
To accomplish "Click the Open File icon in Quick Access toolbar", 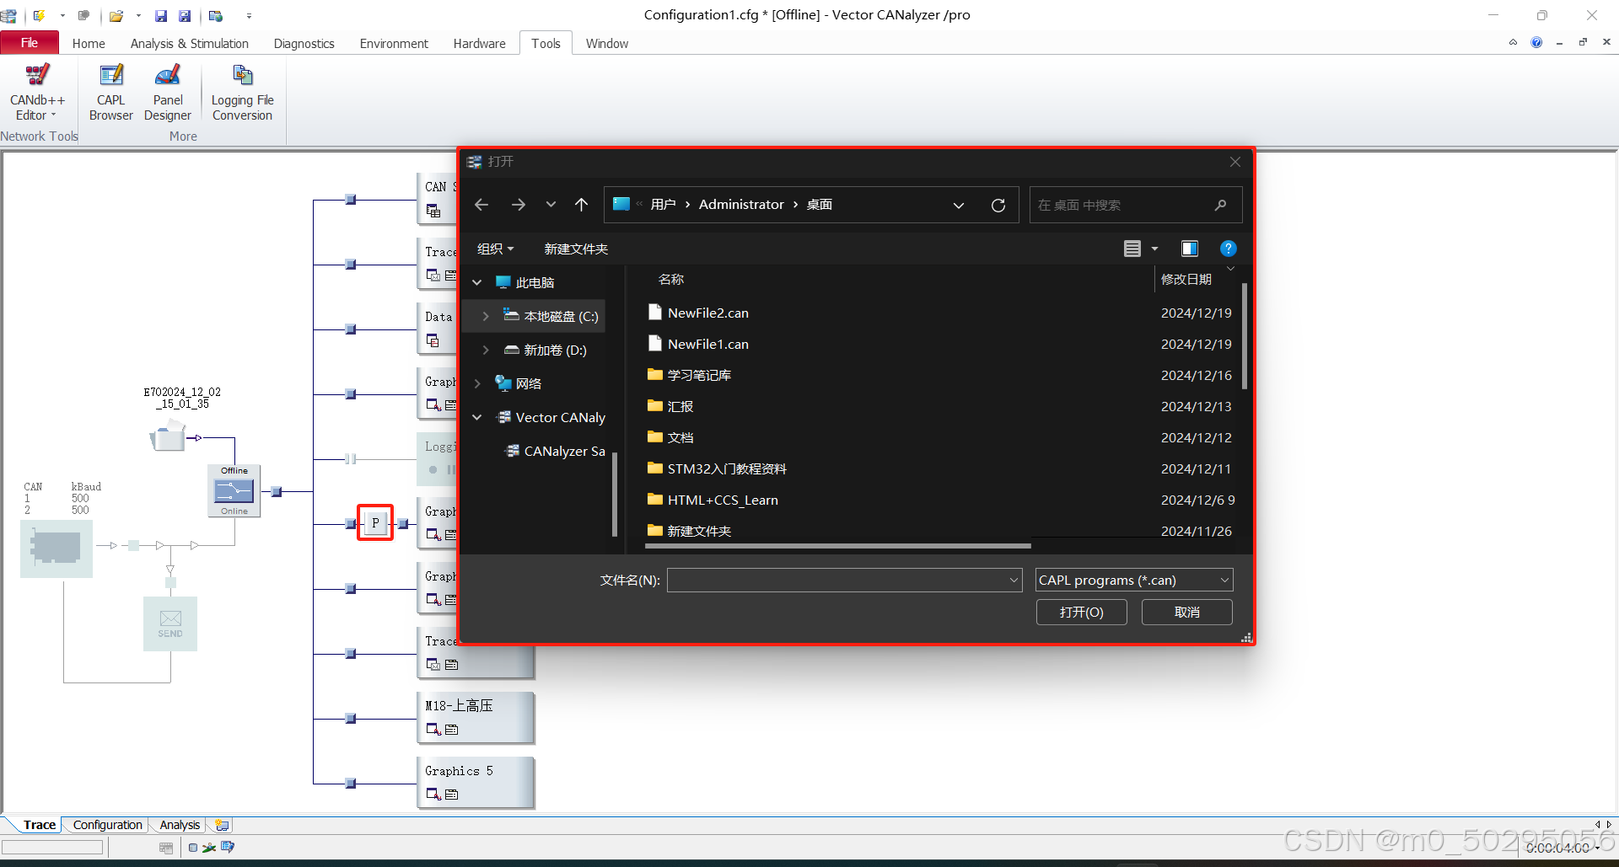I will coord(116,15).
